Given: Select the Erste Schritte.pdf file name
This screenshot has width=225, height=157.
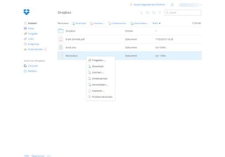Looking at the screenshot, I should pos(75,39).
